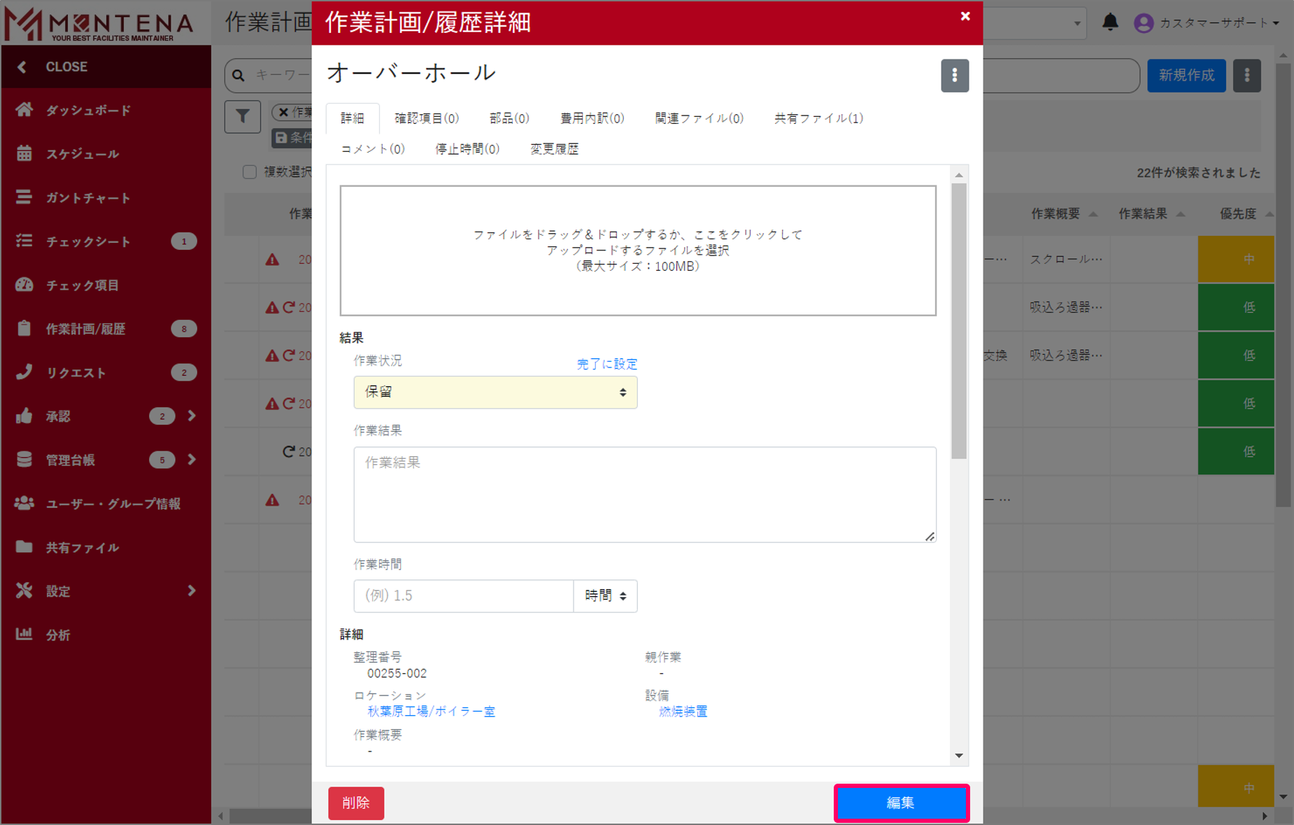Open the notification bell
The height and width of the screenshot is (825, 1294).
pos(1110,22)
